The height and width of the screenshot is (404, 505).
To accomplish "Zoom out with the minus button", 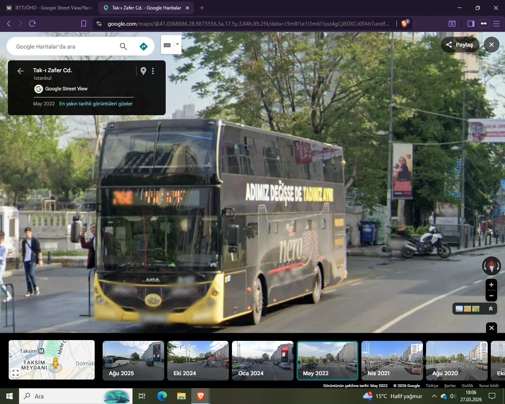I will 491,296.
